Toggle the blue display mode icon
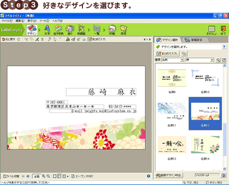 (64, 176)
